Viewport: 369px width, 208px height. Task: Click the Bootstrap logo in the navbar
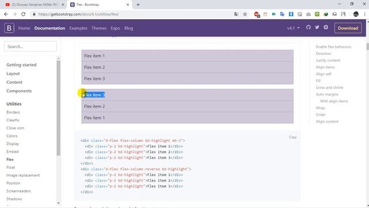click(9, 28)
